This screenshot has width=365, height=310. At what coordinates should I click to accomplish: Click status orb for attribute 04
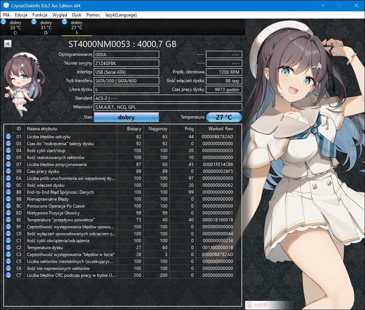tap(8, 150)
